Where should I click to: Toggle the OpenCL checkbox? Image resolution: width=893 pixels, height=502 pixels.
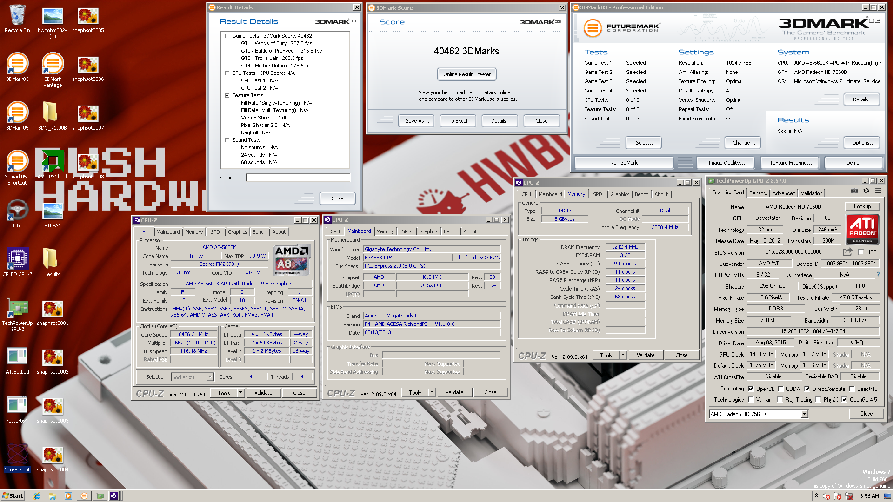(x=750, y=389)
